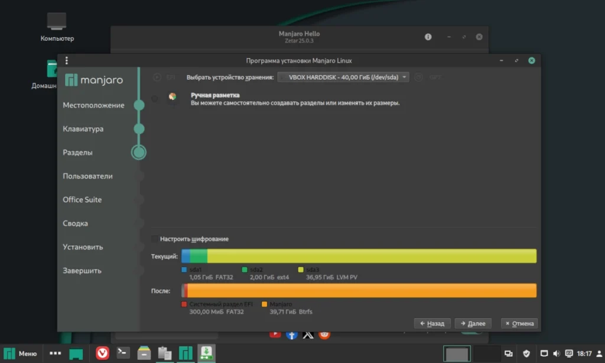The image size is (605, 363).
Task: Click the '36,95 ГиБ LVM PV' label
Action: (x=331, y=277)
